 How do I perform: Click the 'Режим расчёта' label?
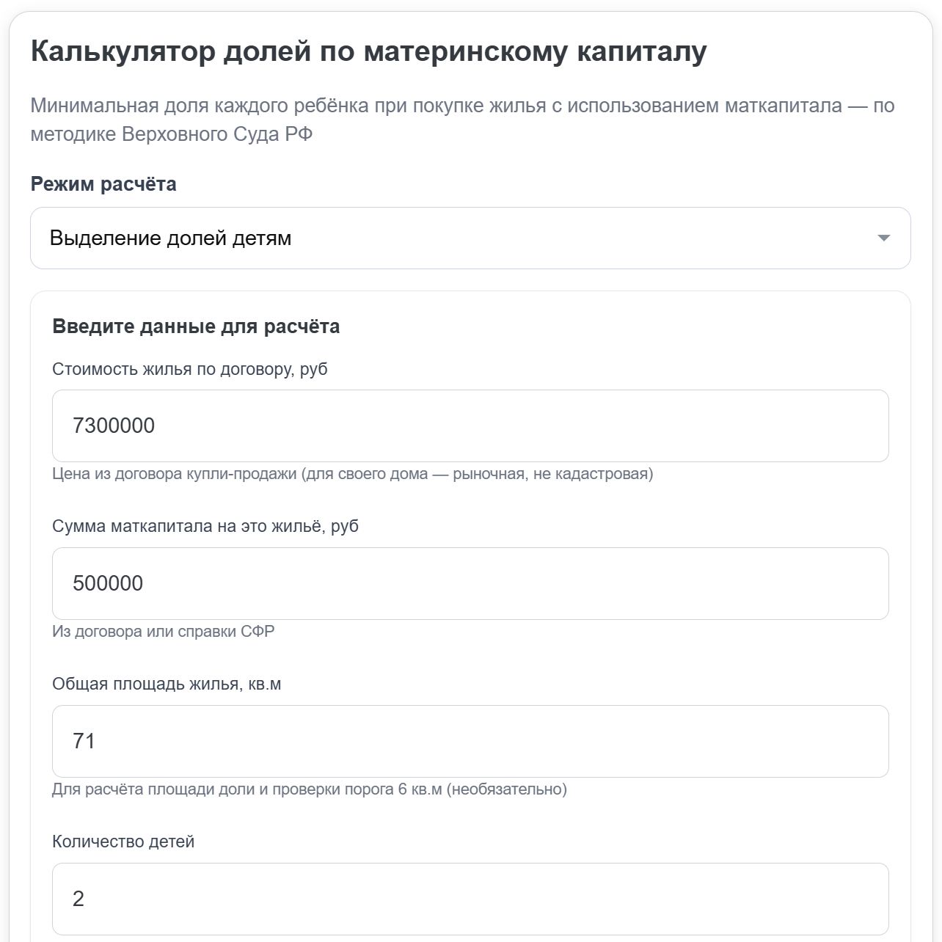point(103,184)
